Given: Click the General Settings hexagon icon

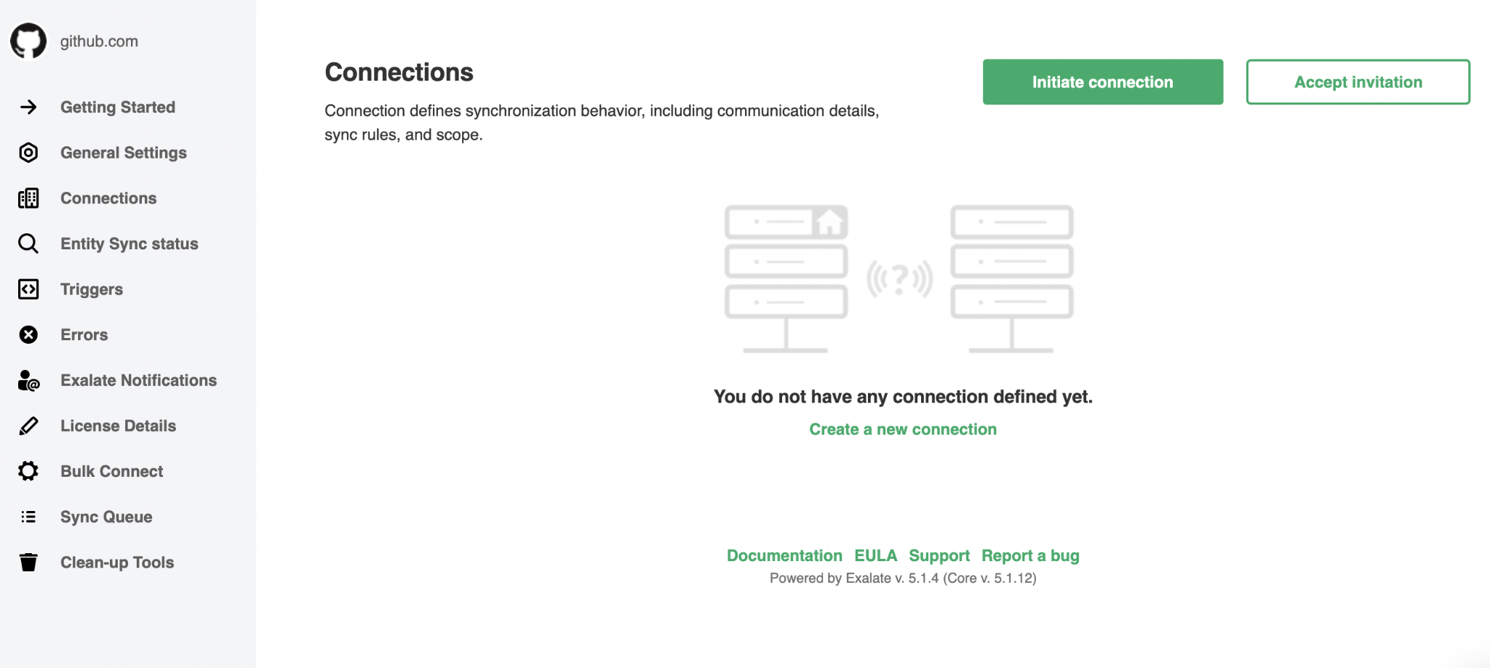Looking at the screenshot, I should 28,153.
